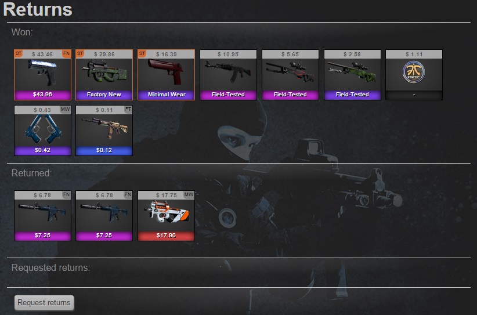Select the $10.95 Field-Tested AK-47

point(228,75)
